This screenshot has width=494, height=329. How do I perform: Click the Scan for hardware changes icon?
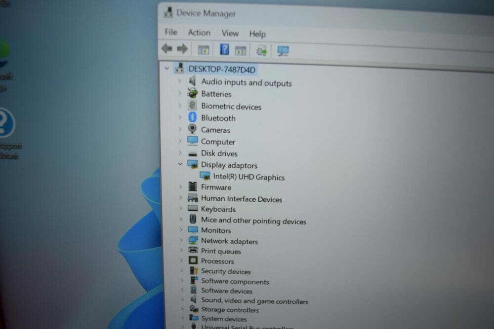(x=283, y=51)
